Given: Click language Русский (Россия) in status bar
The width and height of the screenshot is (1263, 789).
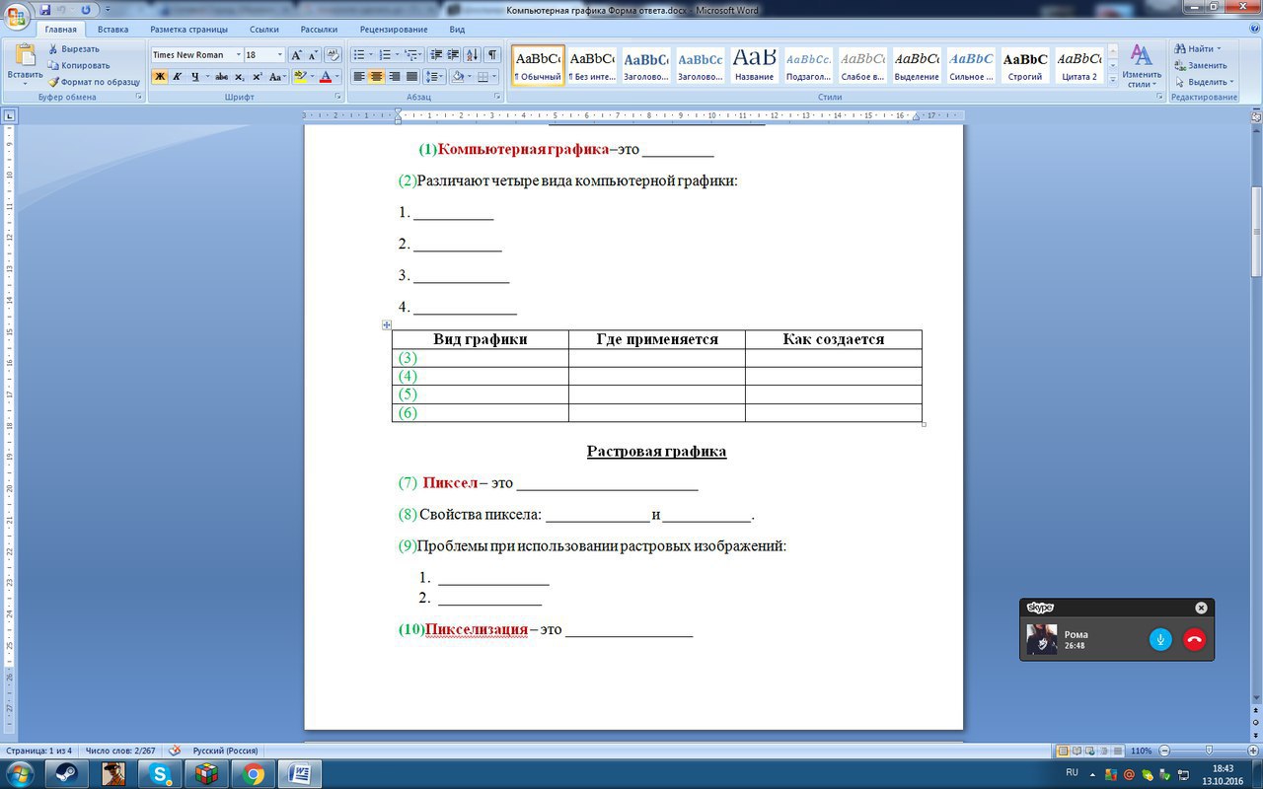Looking at the screenshot, I should tap(225, 751).
